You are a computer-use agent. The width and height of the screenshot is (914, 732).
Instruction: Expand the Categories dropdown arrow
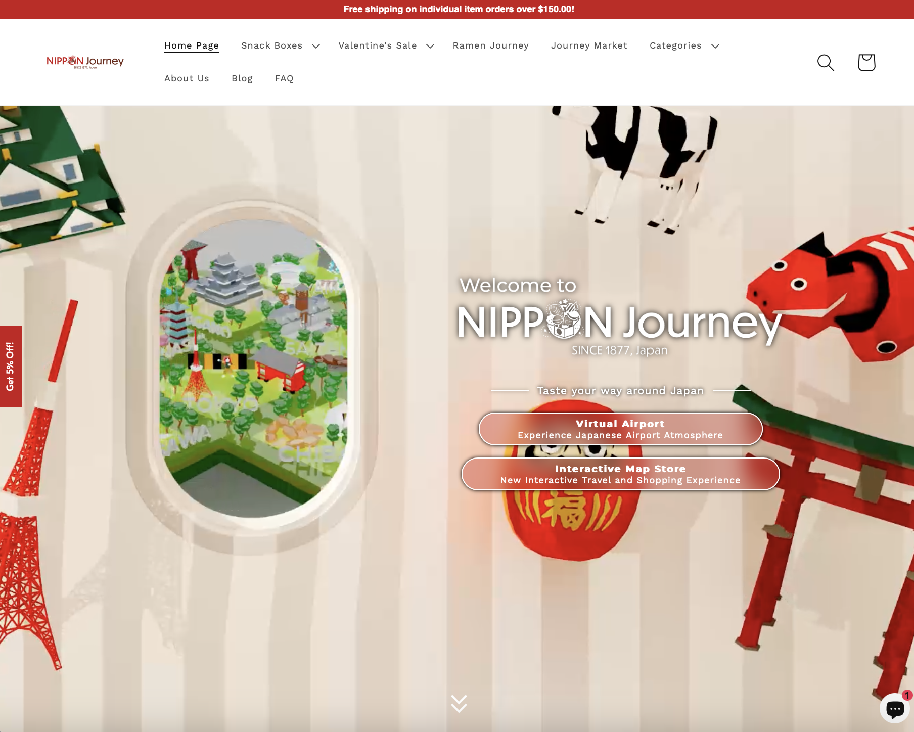715,46
